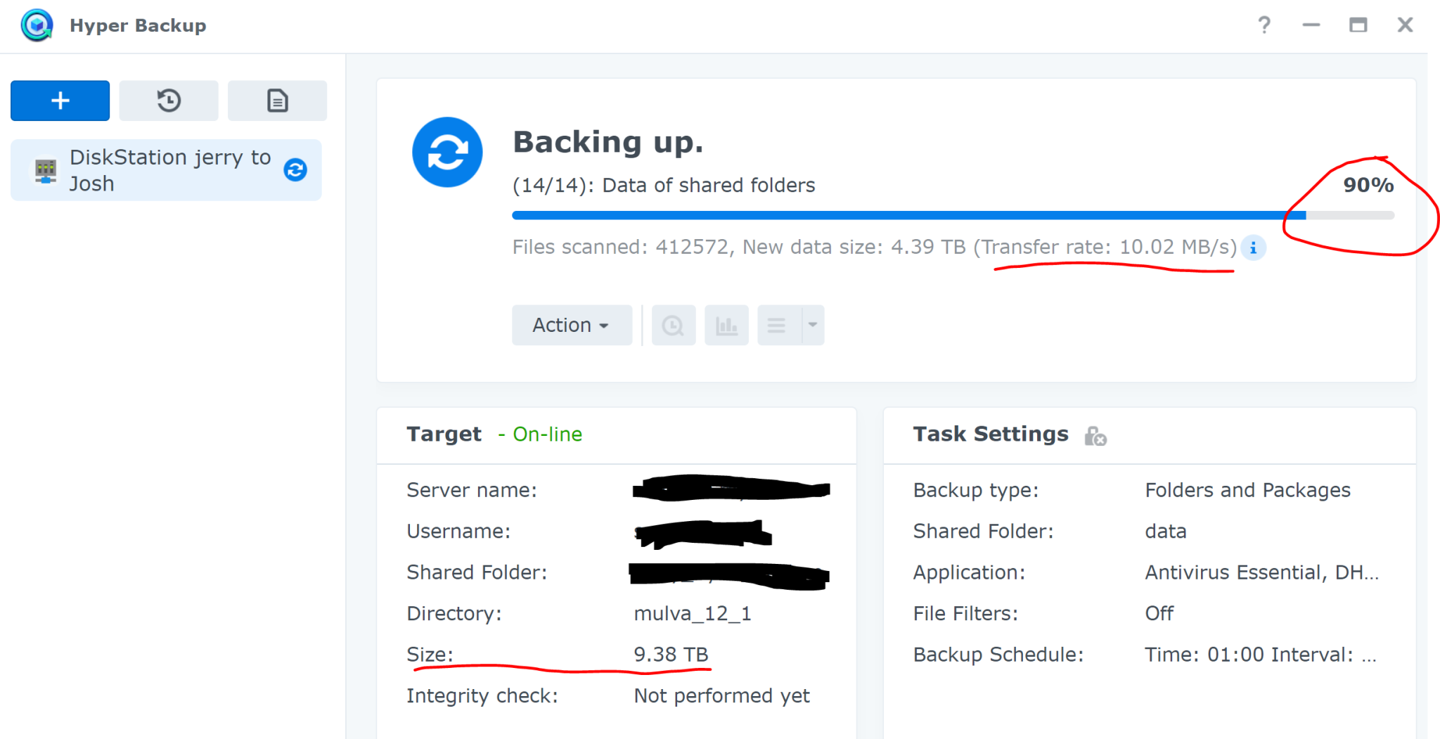Click the Backup Schedule time value

click(1260, 655)
